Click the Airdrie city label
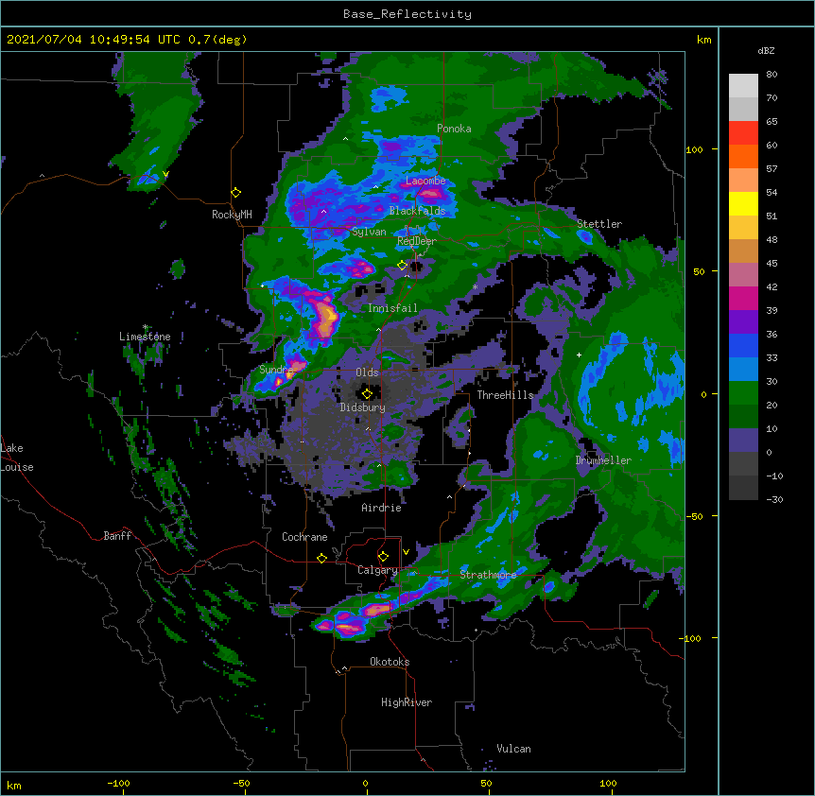 click(381, 508)
